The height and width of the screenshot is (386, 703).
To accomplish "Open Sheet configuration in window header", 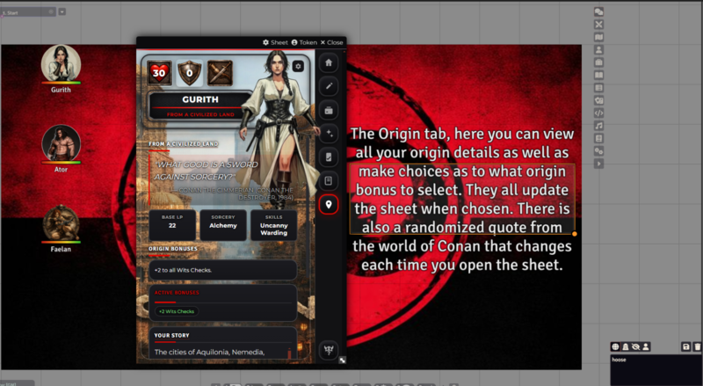I will tap(275, 42).
